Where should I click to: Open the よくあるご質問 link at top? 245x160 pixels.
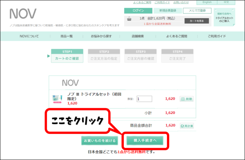142,2
